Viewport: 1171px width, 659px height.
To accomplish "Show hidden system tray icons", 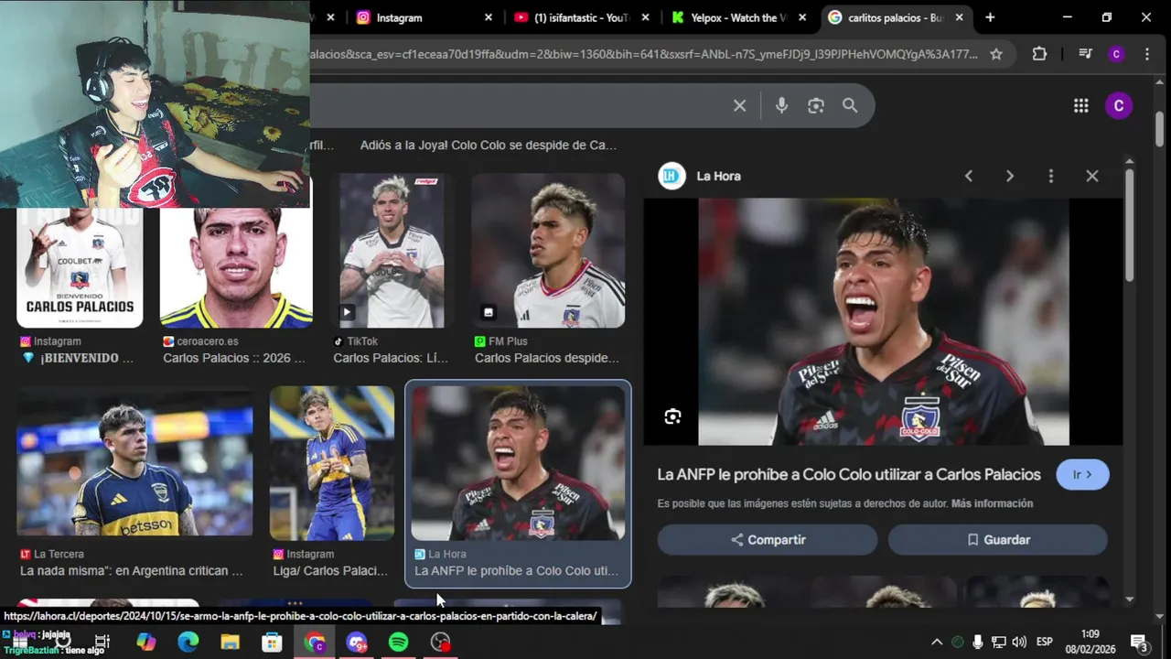I will (937, 643).
